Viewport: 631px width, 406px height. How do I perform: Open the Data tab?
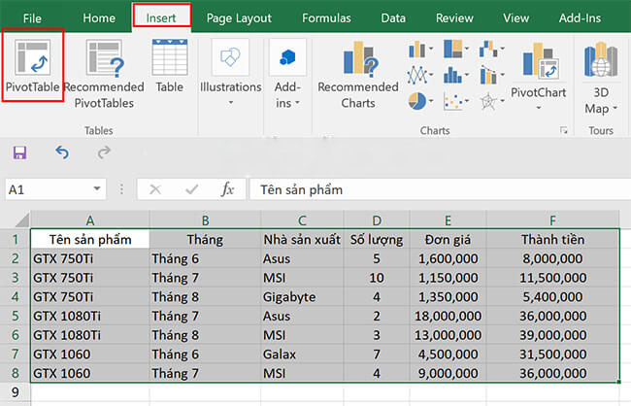pyautogui.click(x=393, y=18)
